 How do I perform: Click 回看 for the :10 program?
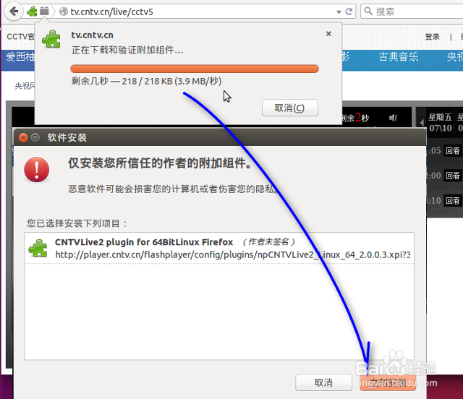coord(453,201)
